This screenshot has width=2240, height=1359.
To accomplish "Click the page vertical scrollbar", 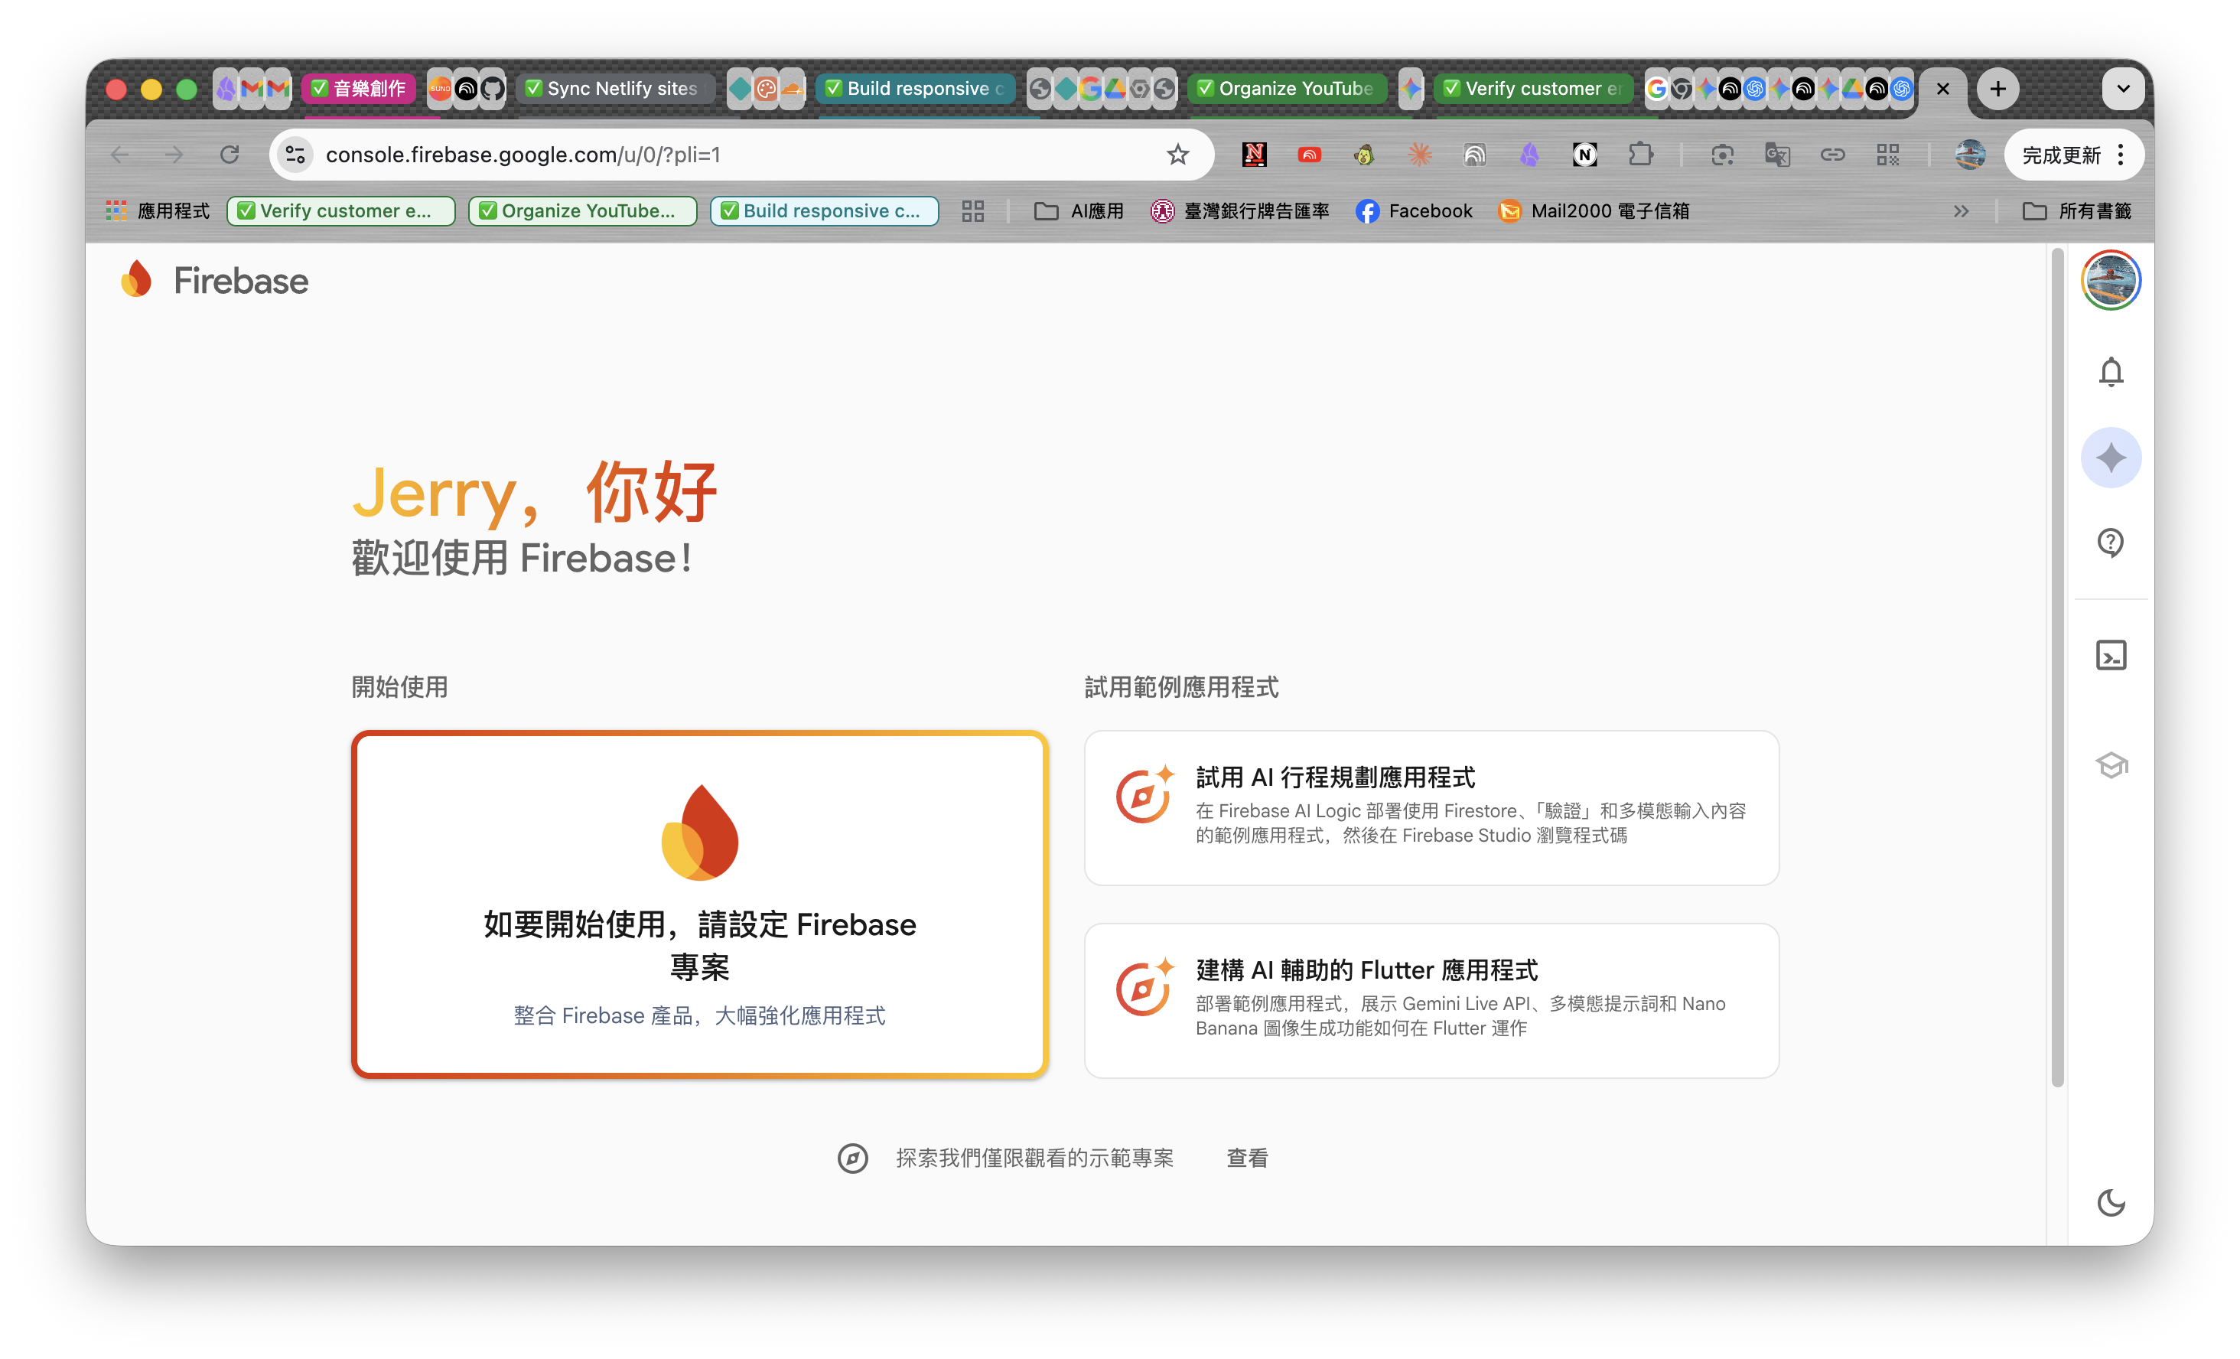I will 2056,666.
